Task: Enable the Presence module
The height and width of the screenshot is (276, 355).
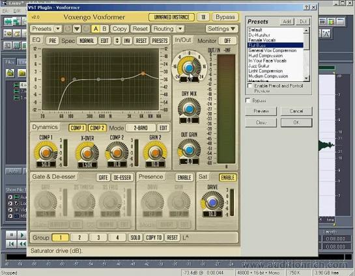Action: coord(184,178)
